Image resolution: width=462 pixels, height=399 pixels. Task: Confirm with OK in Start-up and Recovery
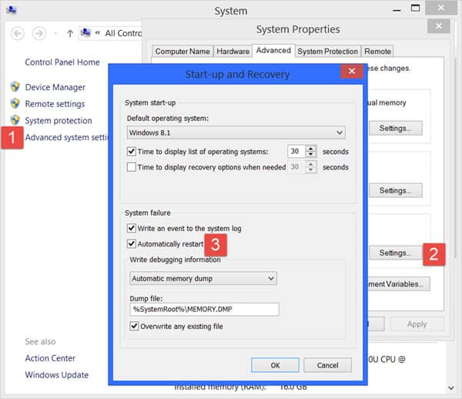275,365
